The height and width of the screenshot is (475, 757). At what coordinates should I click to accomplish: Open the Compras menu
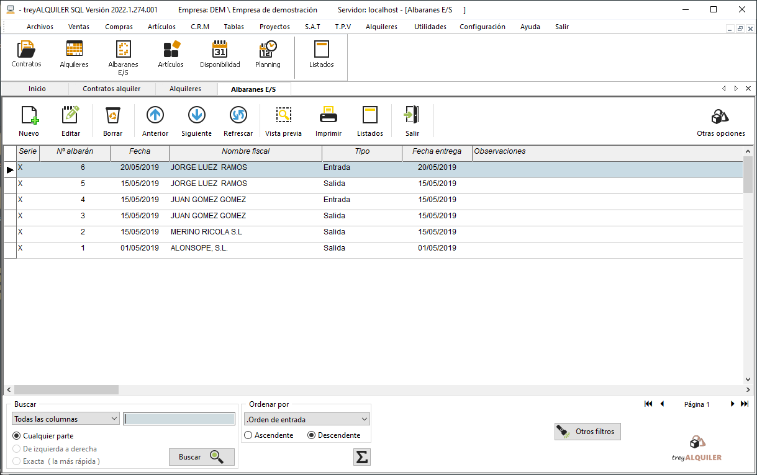(x=119, y=27)
